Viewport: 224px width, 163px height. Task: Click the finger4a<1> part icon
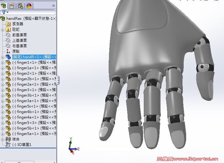[x=8, y=117]
